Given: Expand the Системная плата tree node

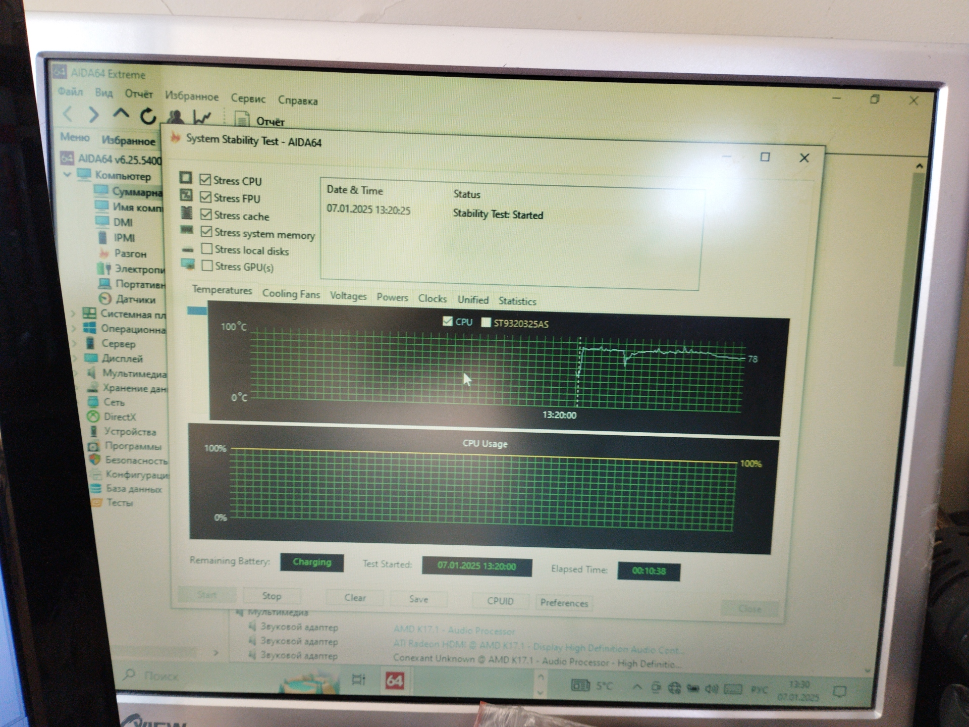Looking at the screenshot, I should coord(73,313).
